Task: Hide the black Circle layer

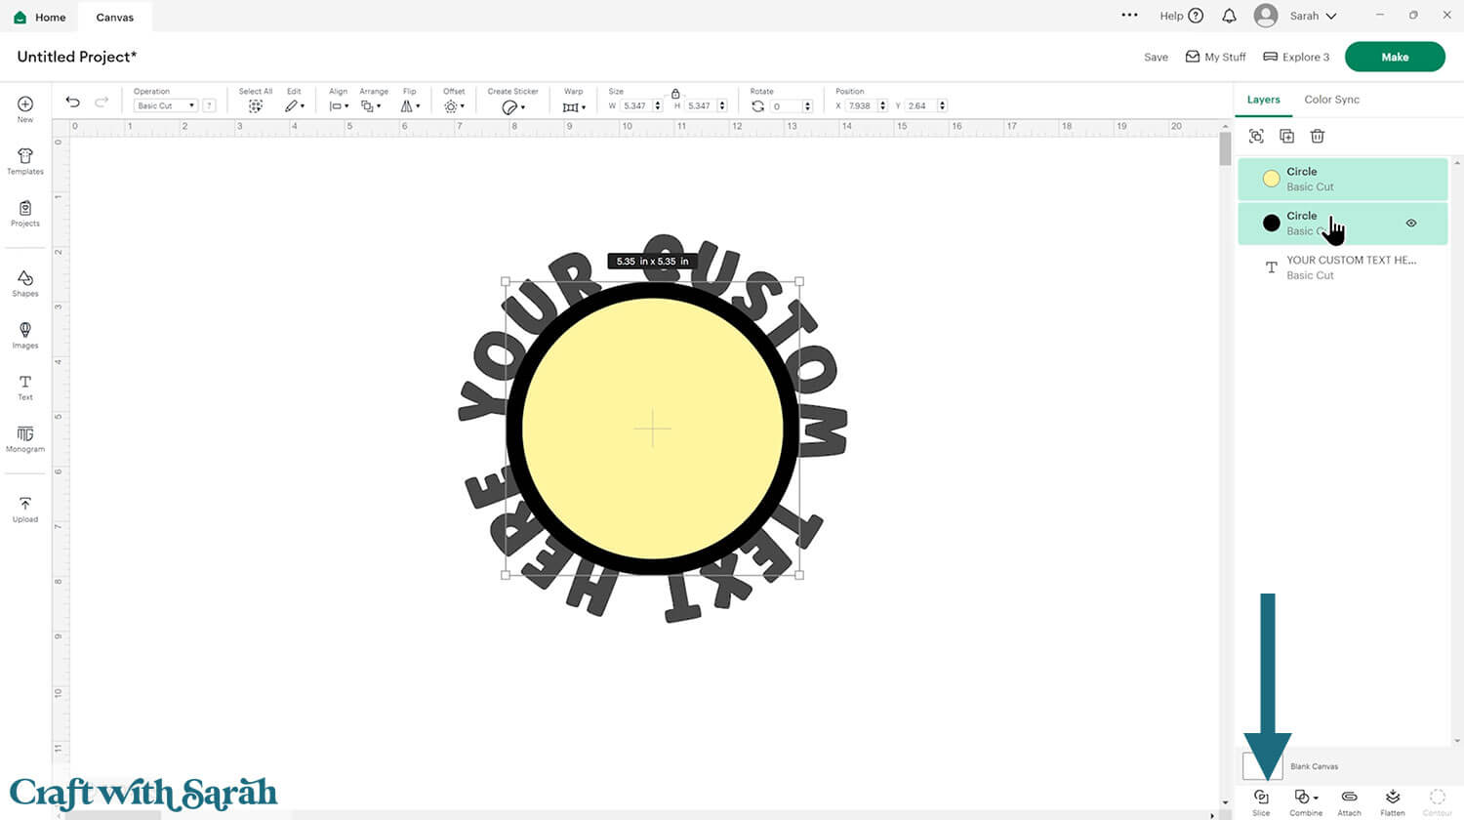Action: coord(1411,224)
